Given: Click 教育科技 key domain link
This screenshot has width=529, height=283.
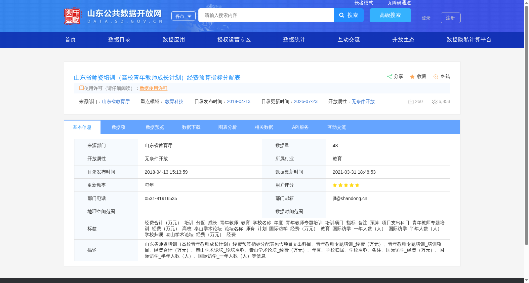Looking at the screenshot, I should [x=174, y=102].
